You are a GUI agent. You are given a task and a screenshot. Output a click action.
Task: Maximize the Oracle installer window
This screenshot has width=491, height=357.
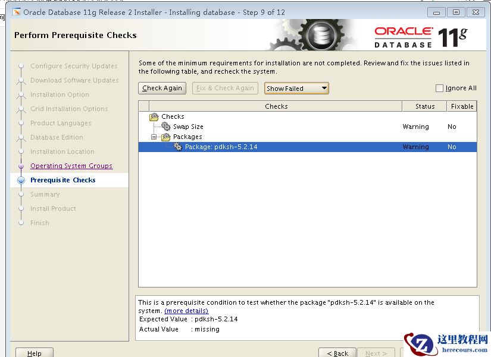(x=456, y=12)
